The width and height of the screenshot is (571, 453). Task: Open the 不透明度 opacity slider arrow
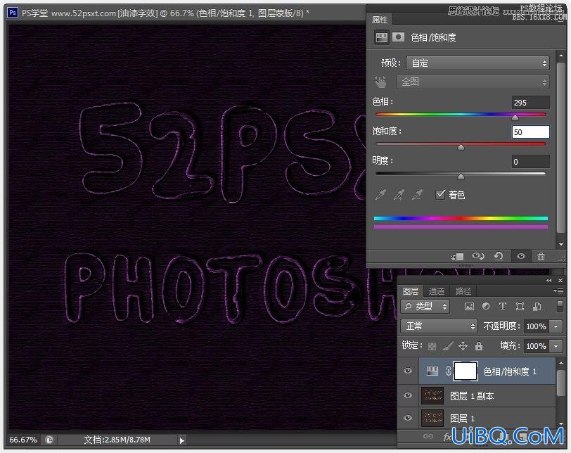[556, 326]
